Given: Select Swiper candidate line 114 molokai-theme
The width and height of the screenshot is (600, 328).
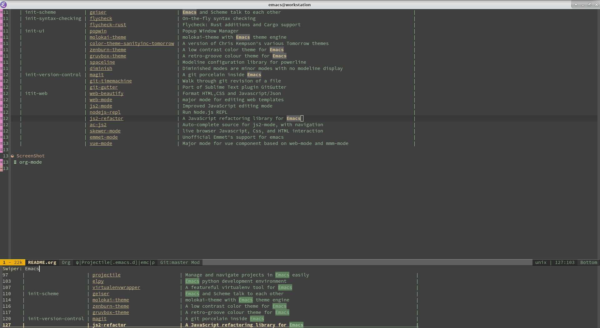Looking at the screenshot, I should click(209, 300).
